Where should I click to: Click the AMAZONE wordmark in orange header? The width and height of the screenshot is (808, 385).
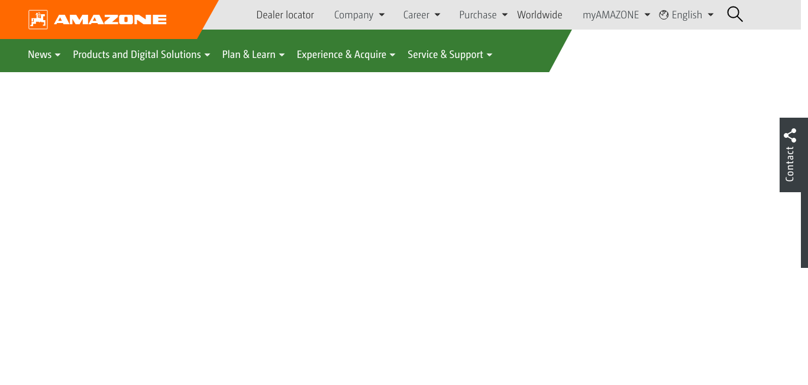click(x=110, y=20)
